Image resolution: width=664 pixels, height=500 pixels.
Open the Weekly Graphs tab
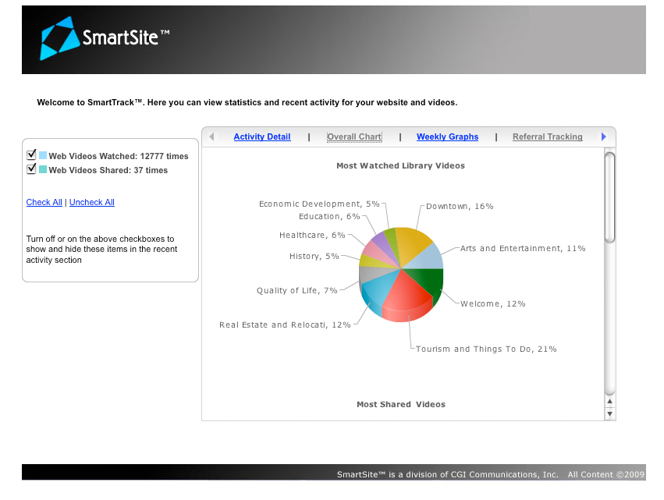click(x=448, y=137)
